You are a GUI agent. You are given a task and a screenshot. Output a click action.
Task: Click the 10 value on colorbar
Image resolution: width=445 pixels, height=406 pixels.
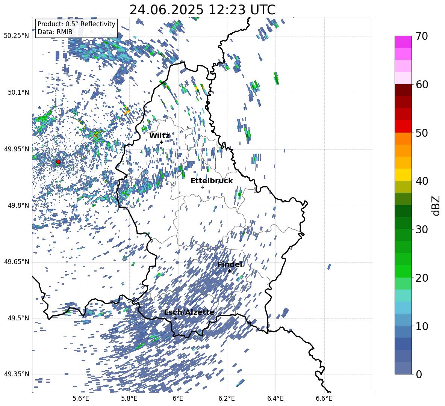pyautogui.click(x=422, y=326)
